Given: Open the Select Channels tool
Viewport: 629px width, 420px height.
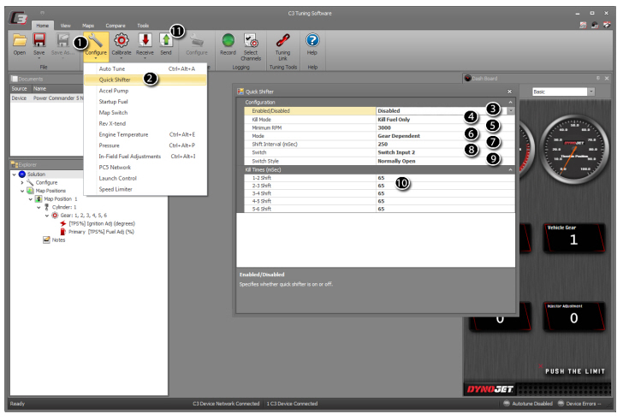Looking at the screenshot, I should (251, 41).
